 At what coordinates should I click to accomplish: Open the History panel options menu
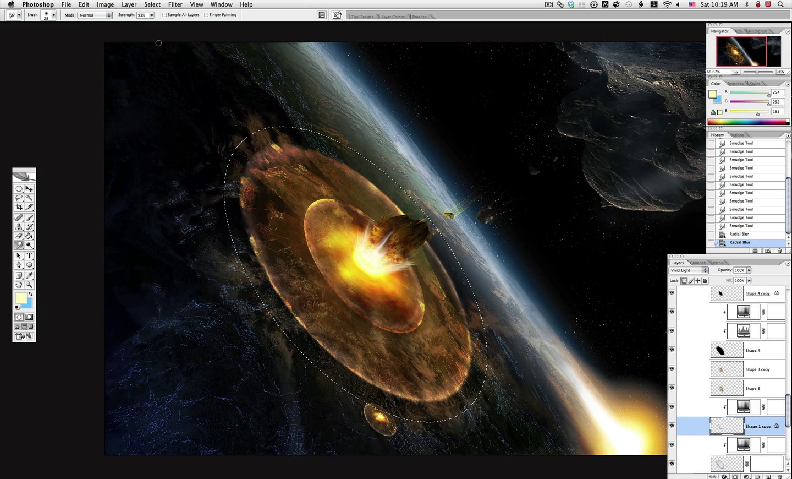click(x=788, y=135)
